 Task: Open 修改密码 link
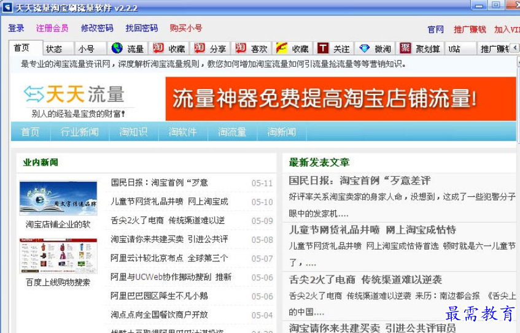pos(97,28)
